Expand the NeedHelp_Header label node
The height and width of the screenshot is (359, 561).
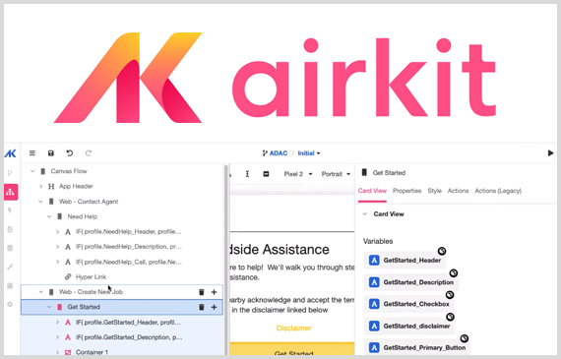point(58,232)
